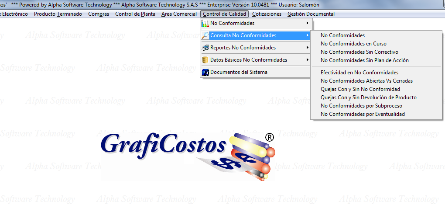Viewport: 445px width, 219px height.
Task: Choose Efectividad en No Conformidades
Action: pyautogui.click(x=359, y=73)
